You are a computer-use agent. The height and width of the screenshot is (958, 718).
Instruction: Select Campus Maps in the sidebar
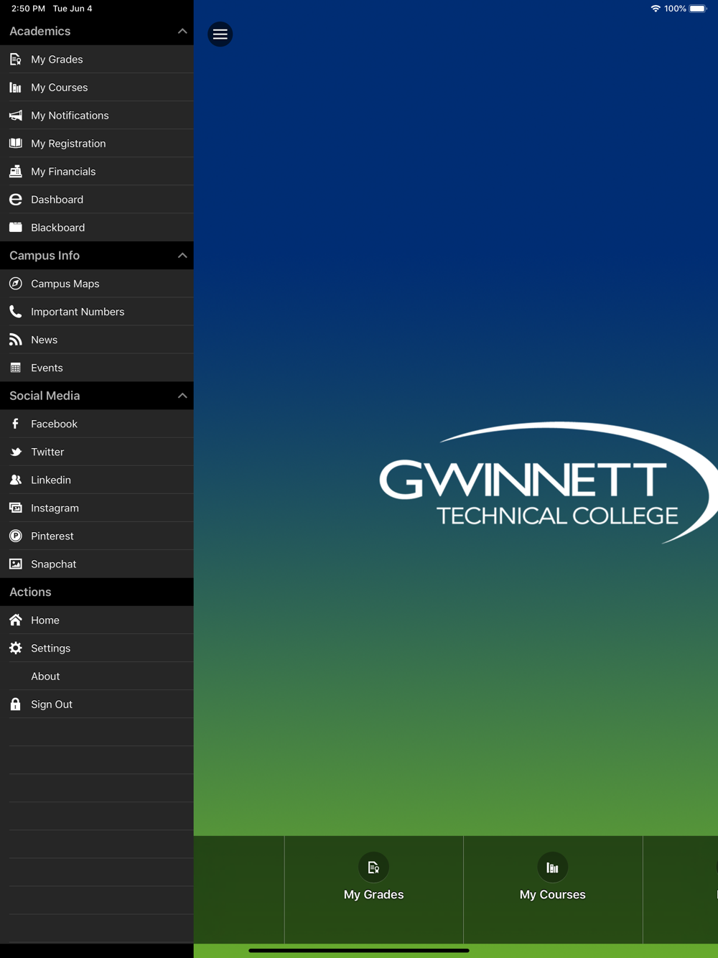(97, 284)
